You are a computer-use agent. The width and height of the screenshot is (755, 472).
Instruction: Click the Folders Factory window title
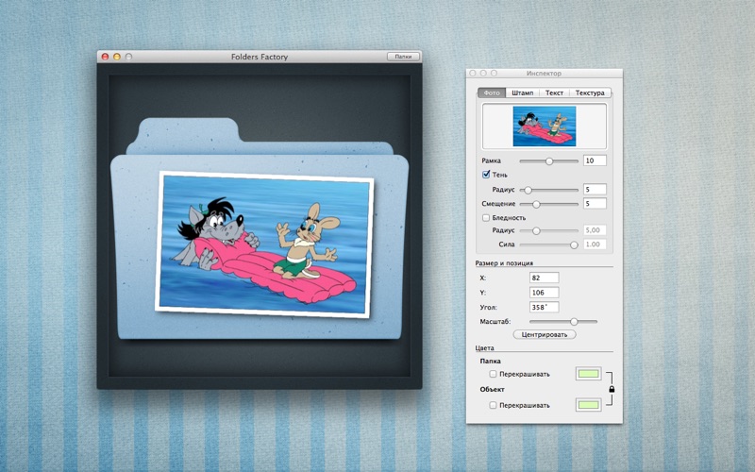pos(259,57)
